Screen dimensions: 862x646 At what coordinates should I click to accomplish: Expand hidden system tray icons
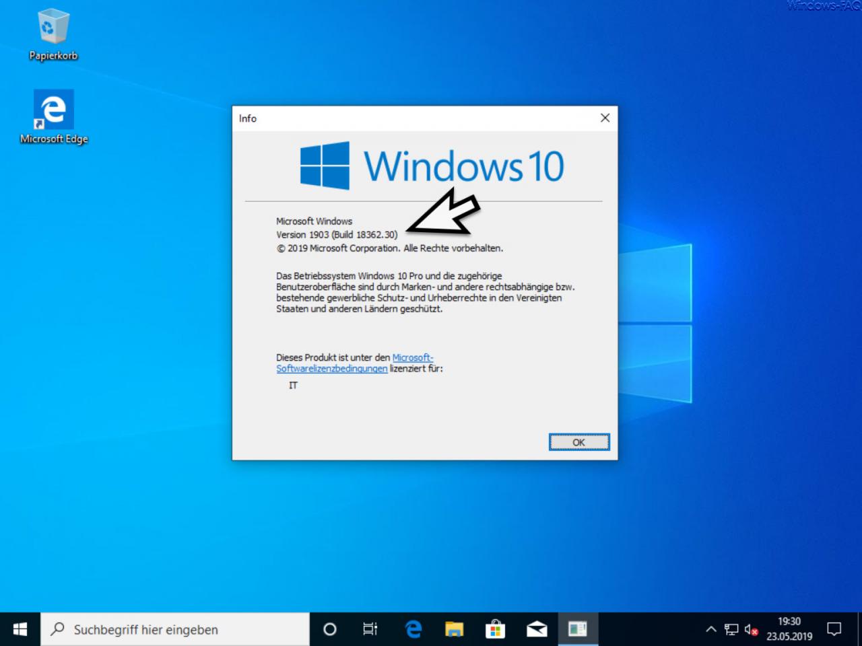(x=711, y=630)
